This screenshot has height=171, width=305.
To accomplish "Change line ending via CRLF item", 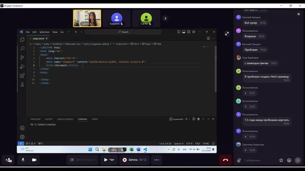I will pyautogui.click(x=197, y=143).
